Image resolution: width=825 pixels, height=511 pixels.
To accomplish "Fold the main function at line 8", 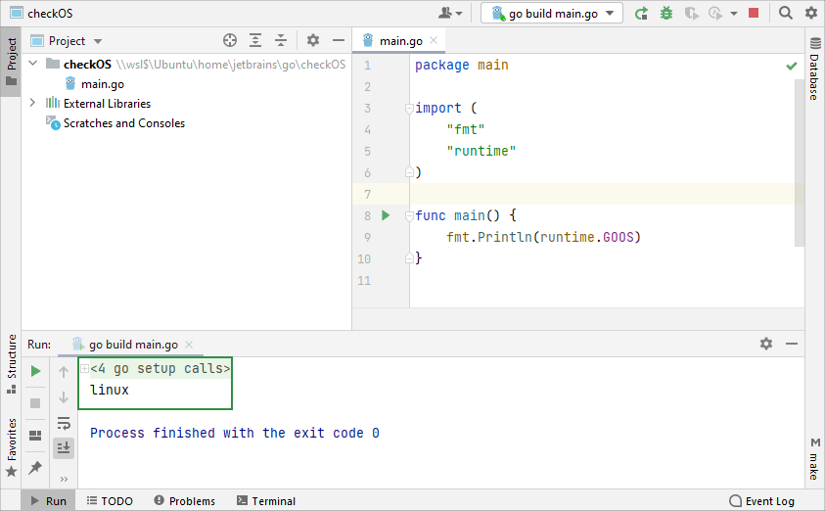I will click(x=409, y=215).
